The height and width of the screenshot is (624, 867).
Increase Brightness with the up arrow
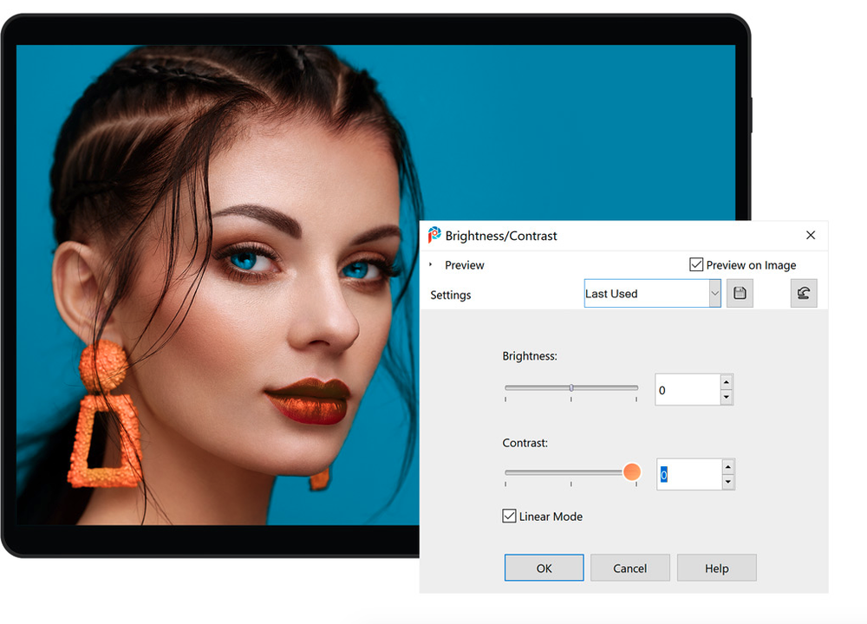[727, 382]
